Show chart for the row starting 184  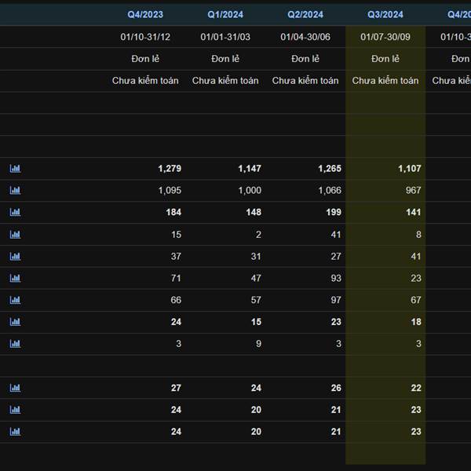coord(15,212)
